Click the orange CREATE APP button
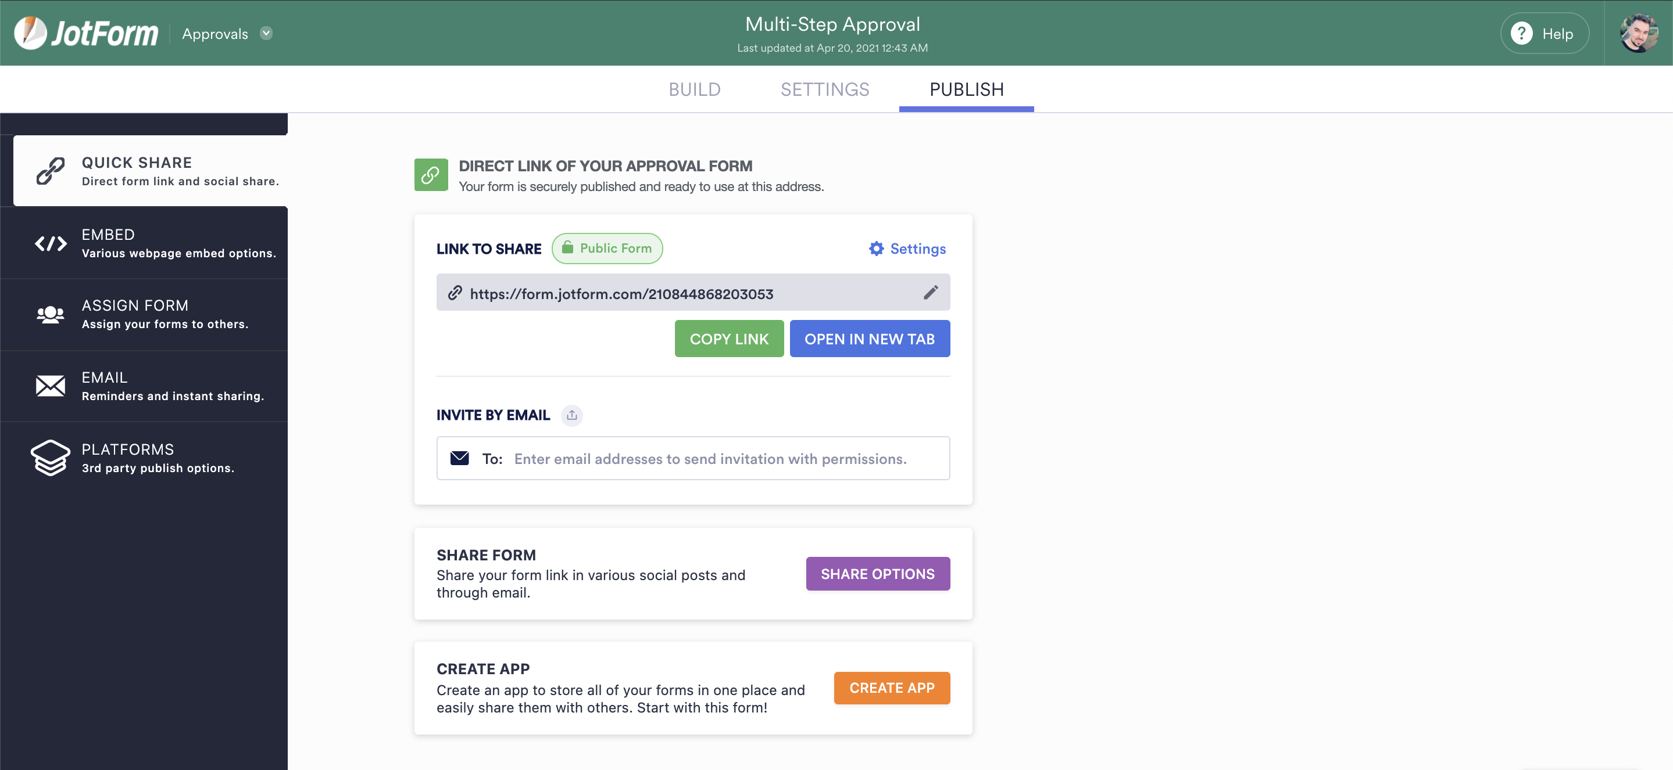The width and height of the screenshot is (1673, 770). [x=891, y=688]
